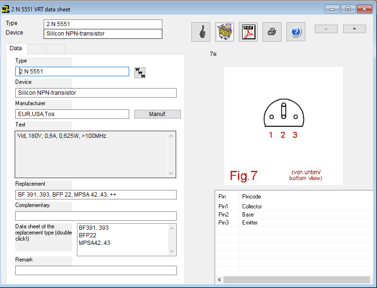Click the minus zoom button
377x288 pixels.
326,29
